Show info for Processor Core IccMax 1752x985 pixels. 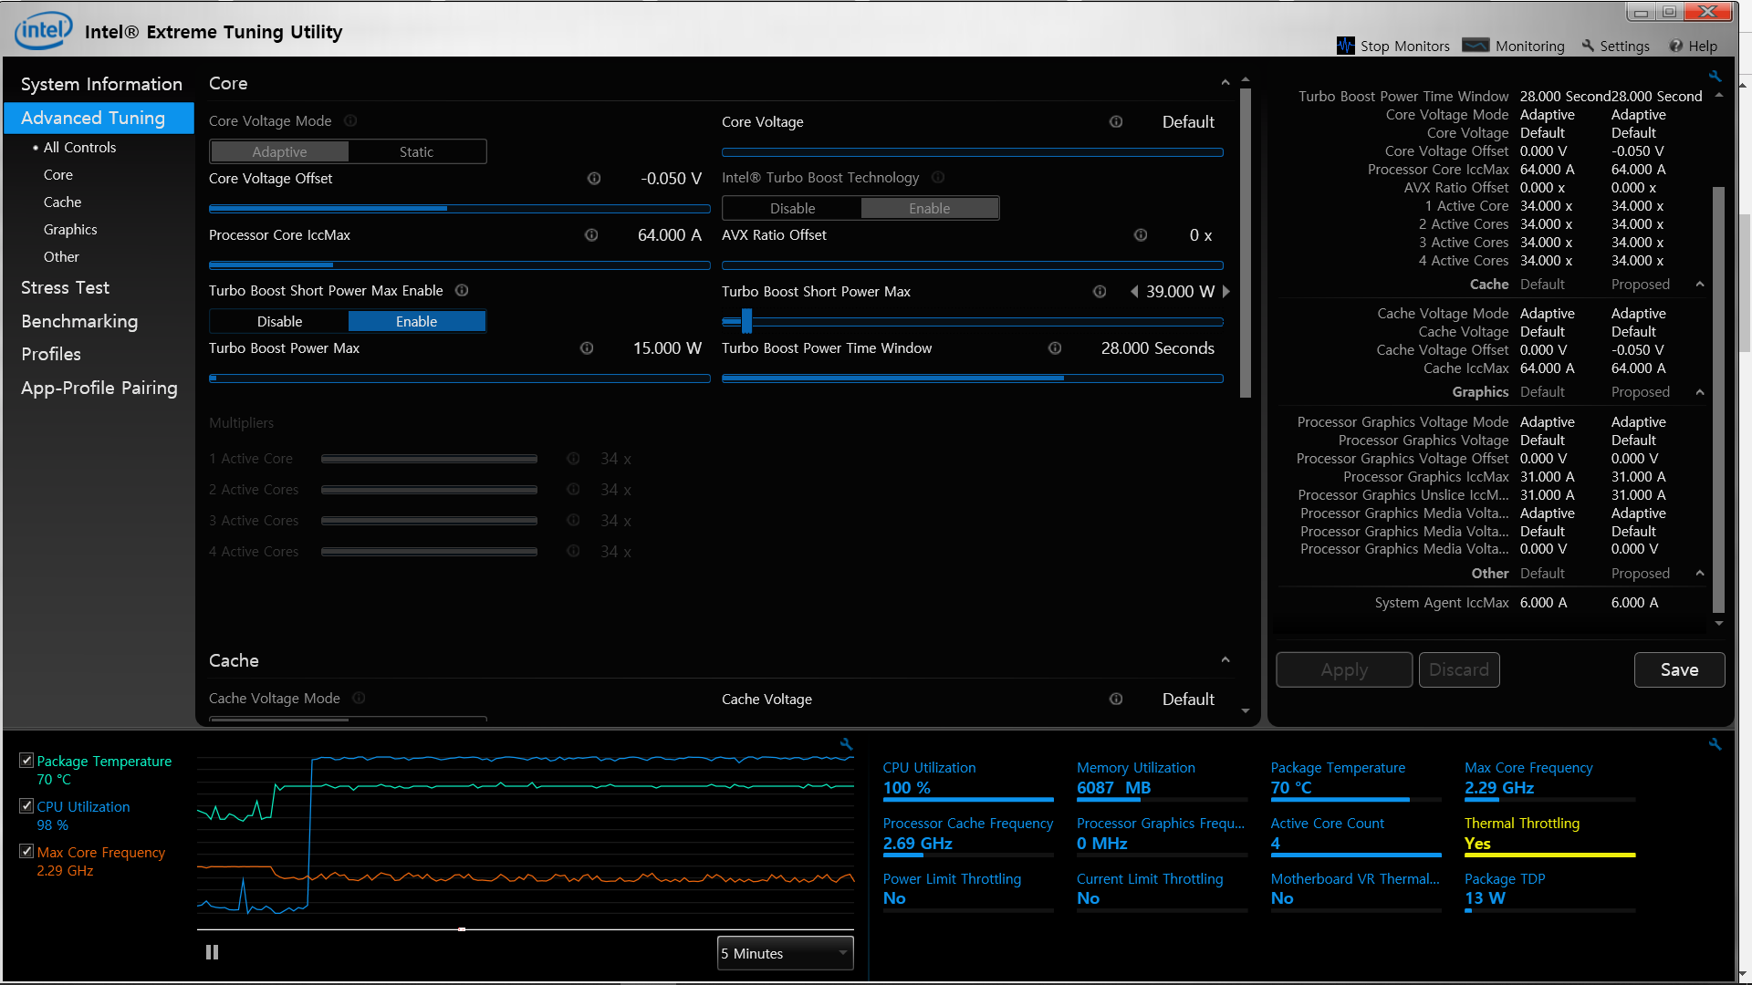[591, 234]
